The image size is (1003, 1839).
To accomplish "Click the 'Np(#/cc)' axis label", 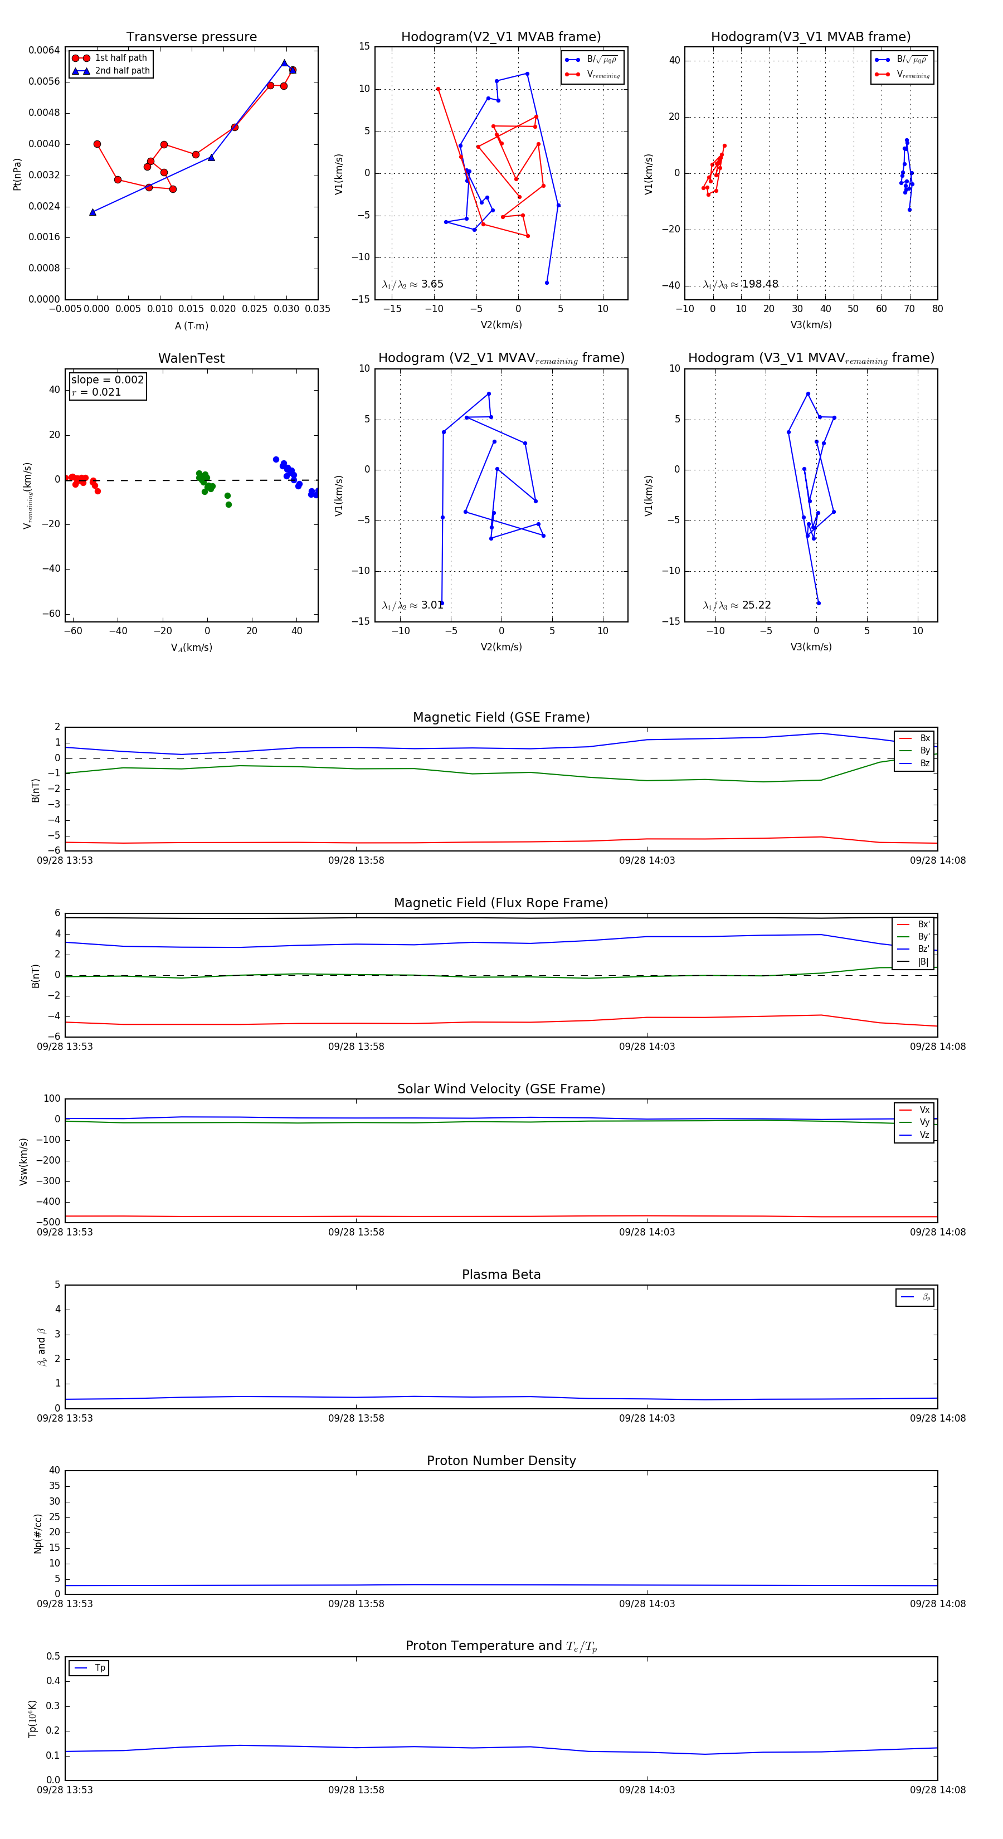I will click(38, 1534).
